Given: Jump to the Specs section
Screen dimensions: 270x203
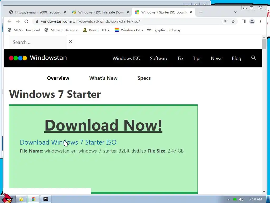Looking at the screenshot, I should pyautogui.click(x=144, y=78).
